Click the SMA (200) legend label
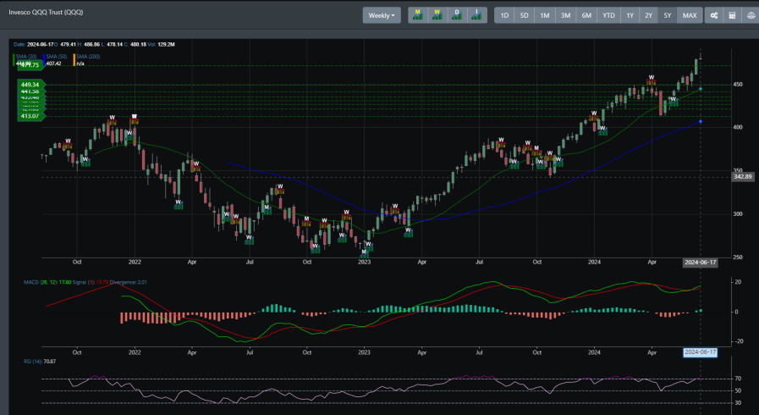759x415 pixels. coord(88,57)
